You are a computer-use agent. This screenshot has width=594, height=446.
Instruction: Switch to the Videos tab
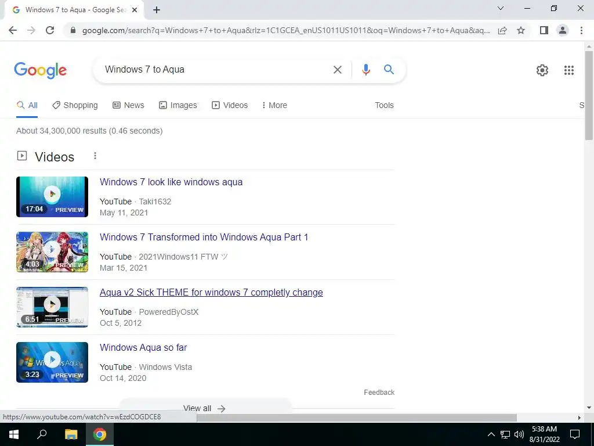click(230, 106)
